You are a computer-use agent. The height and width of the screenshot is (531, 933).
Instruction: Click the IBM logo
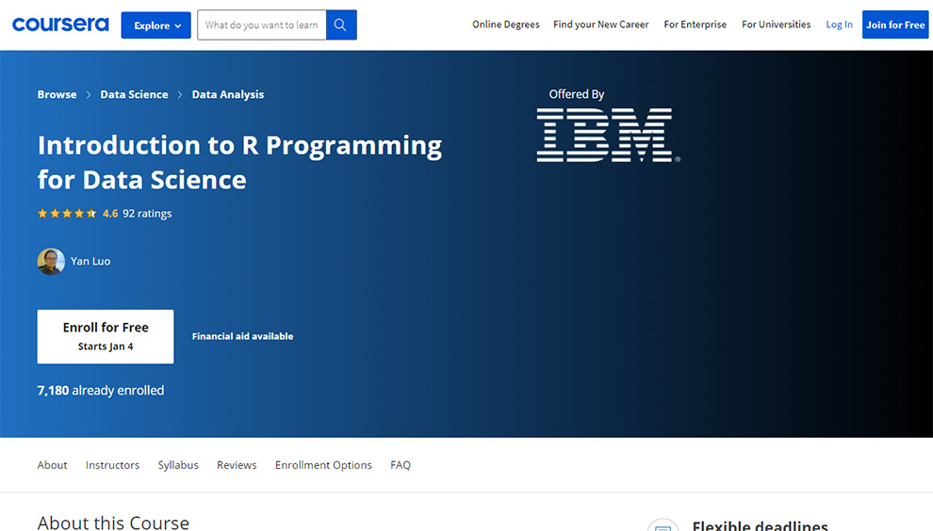[x=608, y=135]
